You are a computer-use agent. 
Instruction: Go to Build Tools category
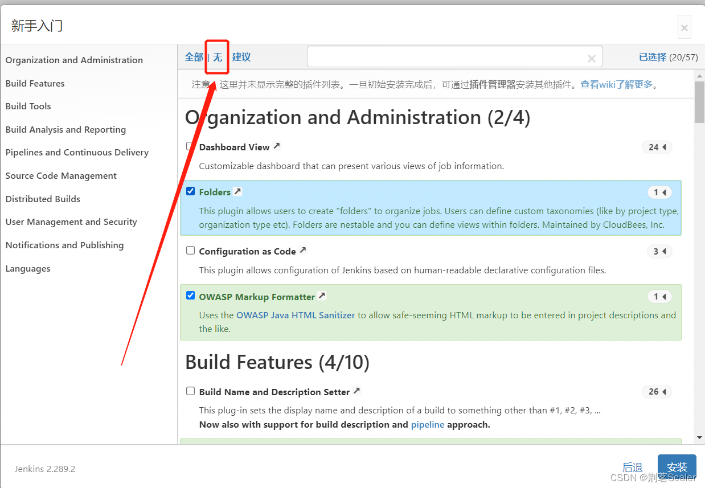28,106
